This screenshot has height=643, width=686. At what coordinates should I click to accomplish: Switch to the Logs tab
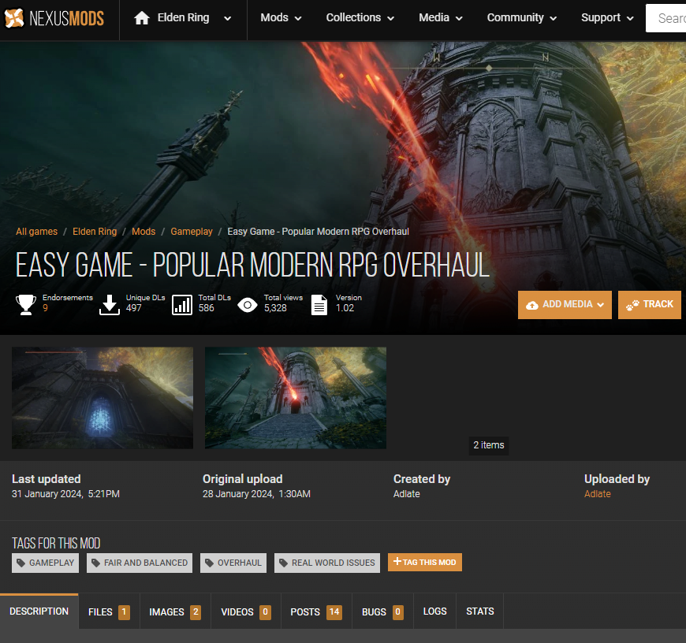point(435,611)
